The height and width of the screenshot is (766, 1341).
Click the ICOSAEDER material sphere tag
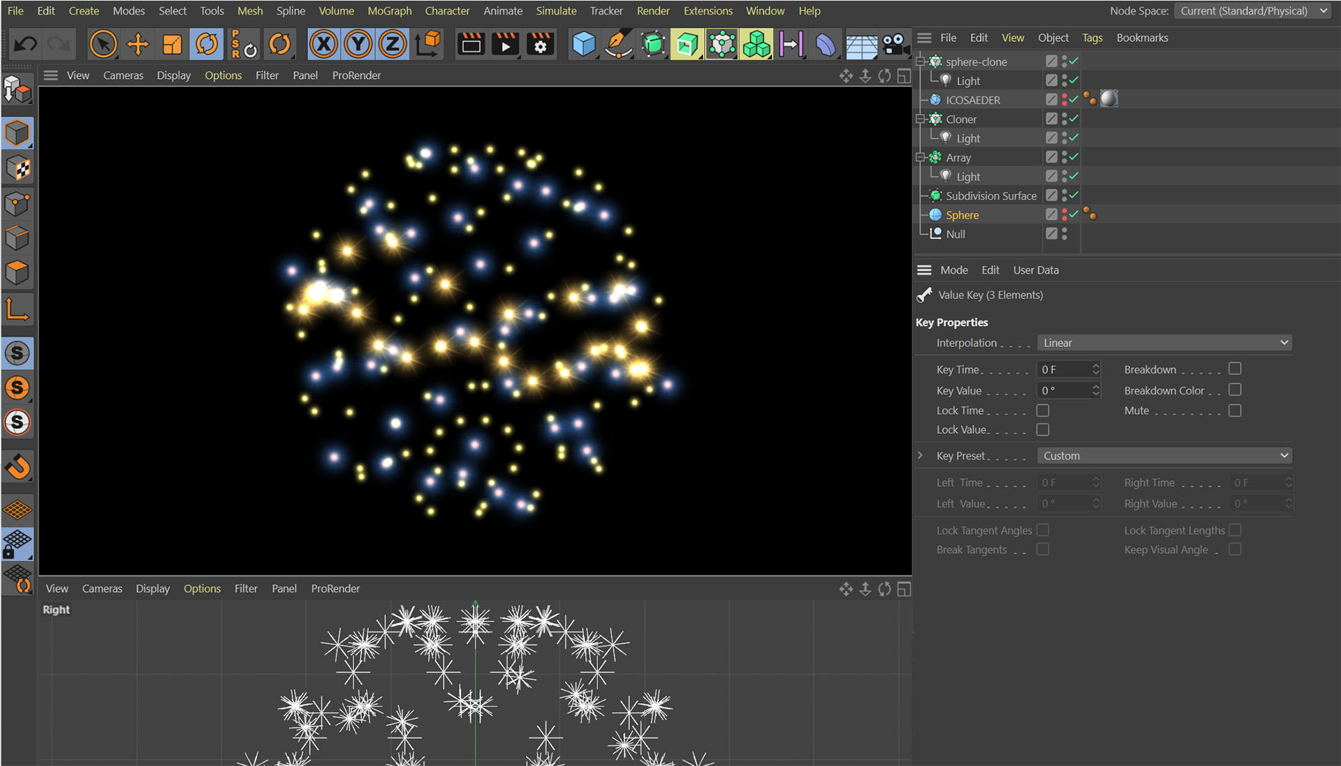(x=1108, y=99)
